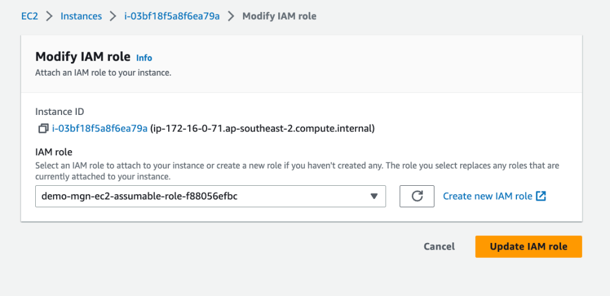Open the Create new IAM role link
The width and height of the screenshot is (610, 296).
point(487,196)
